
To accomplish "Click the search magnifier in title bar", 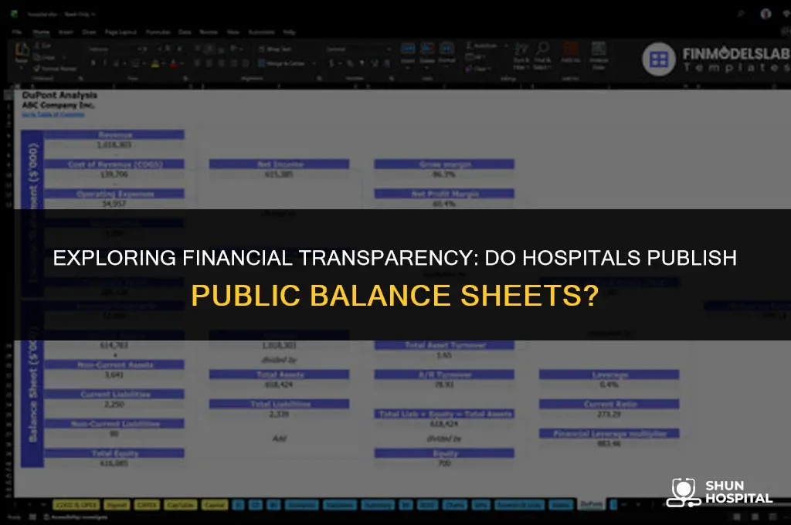I will (740, 14).
